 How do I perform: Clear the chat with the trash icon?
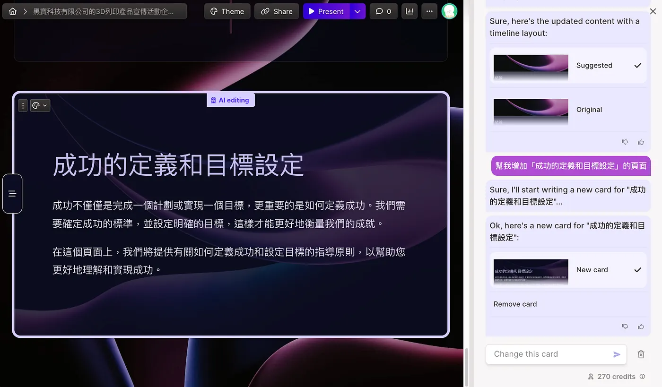pos(641,354)
